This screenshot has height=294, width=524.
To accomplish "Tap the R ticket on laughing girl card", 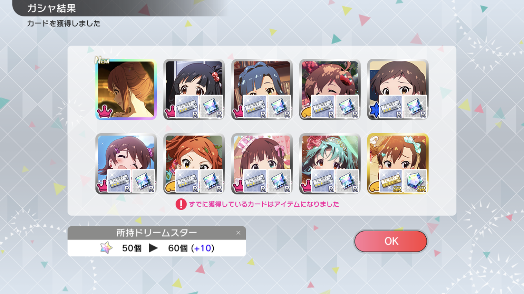I will [119, 181].
